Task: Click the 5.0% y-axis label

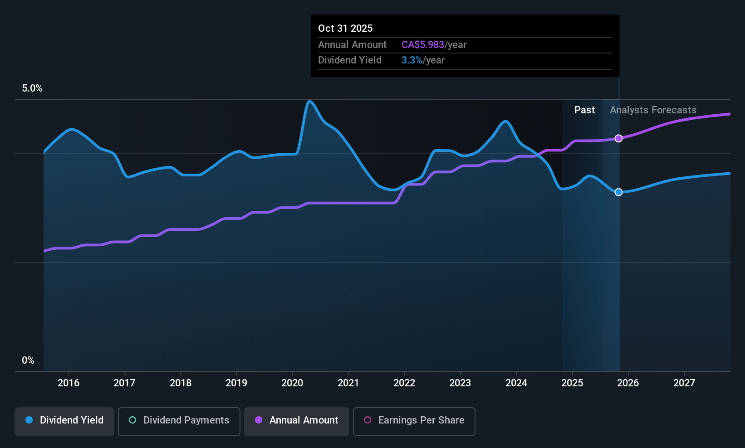Action: (32, 88)
